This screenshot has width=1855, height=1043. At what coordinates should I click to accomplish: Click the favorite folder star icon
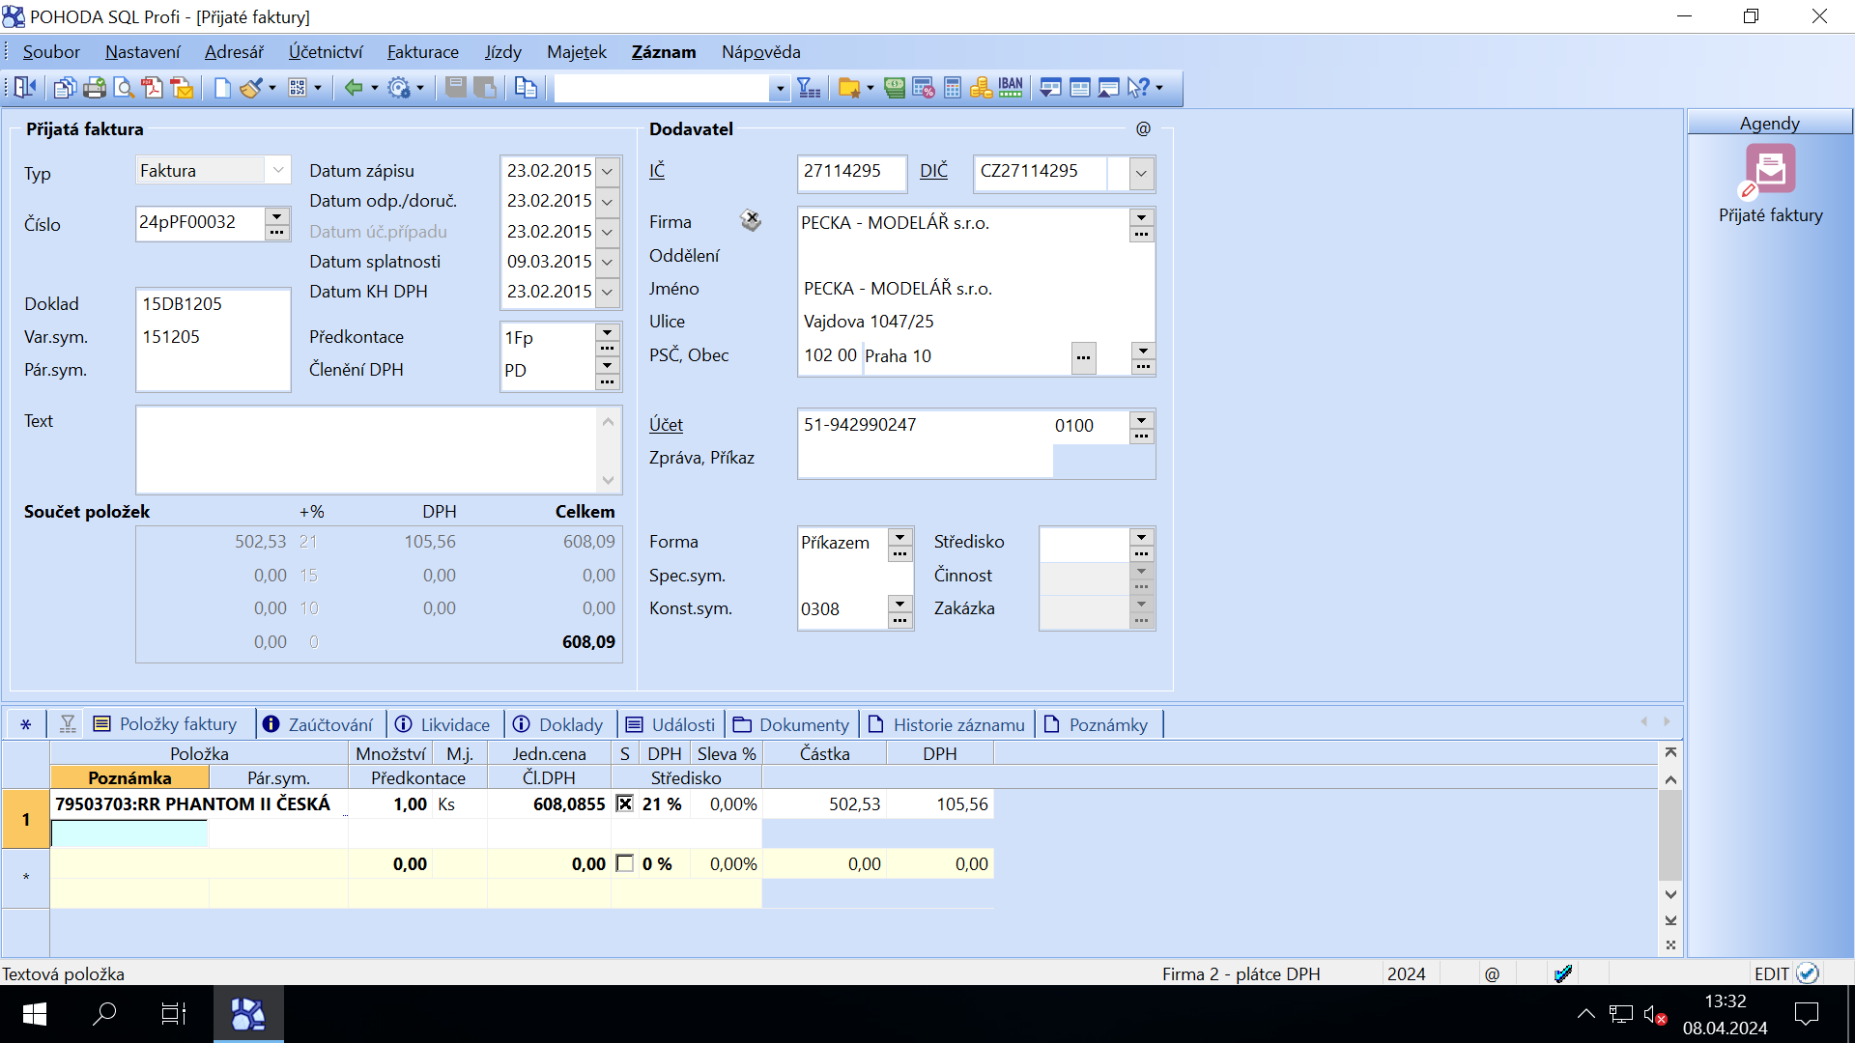coord(849,88)
